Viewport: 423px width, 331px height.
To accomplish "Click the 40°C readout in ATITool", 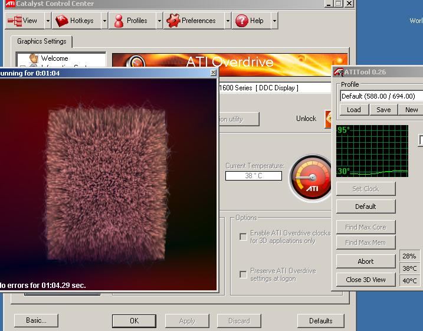I will 409,281.
